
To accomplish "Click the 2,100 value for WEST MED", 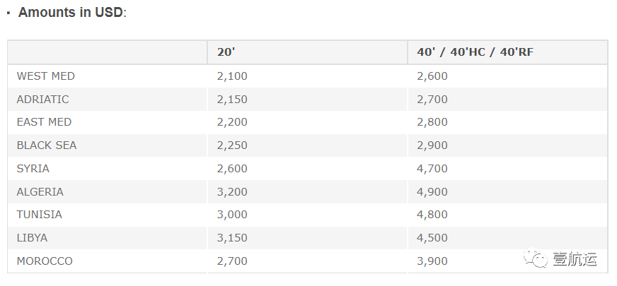I will [232, 76].
